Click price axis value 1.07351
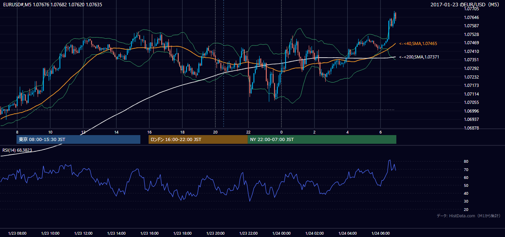This screenshot has width=505, height=237. tap(471, 60)
